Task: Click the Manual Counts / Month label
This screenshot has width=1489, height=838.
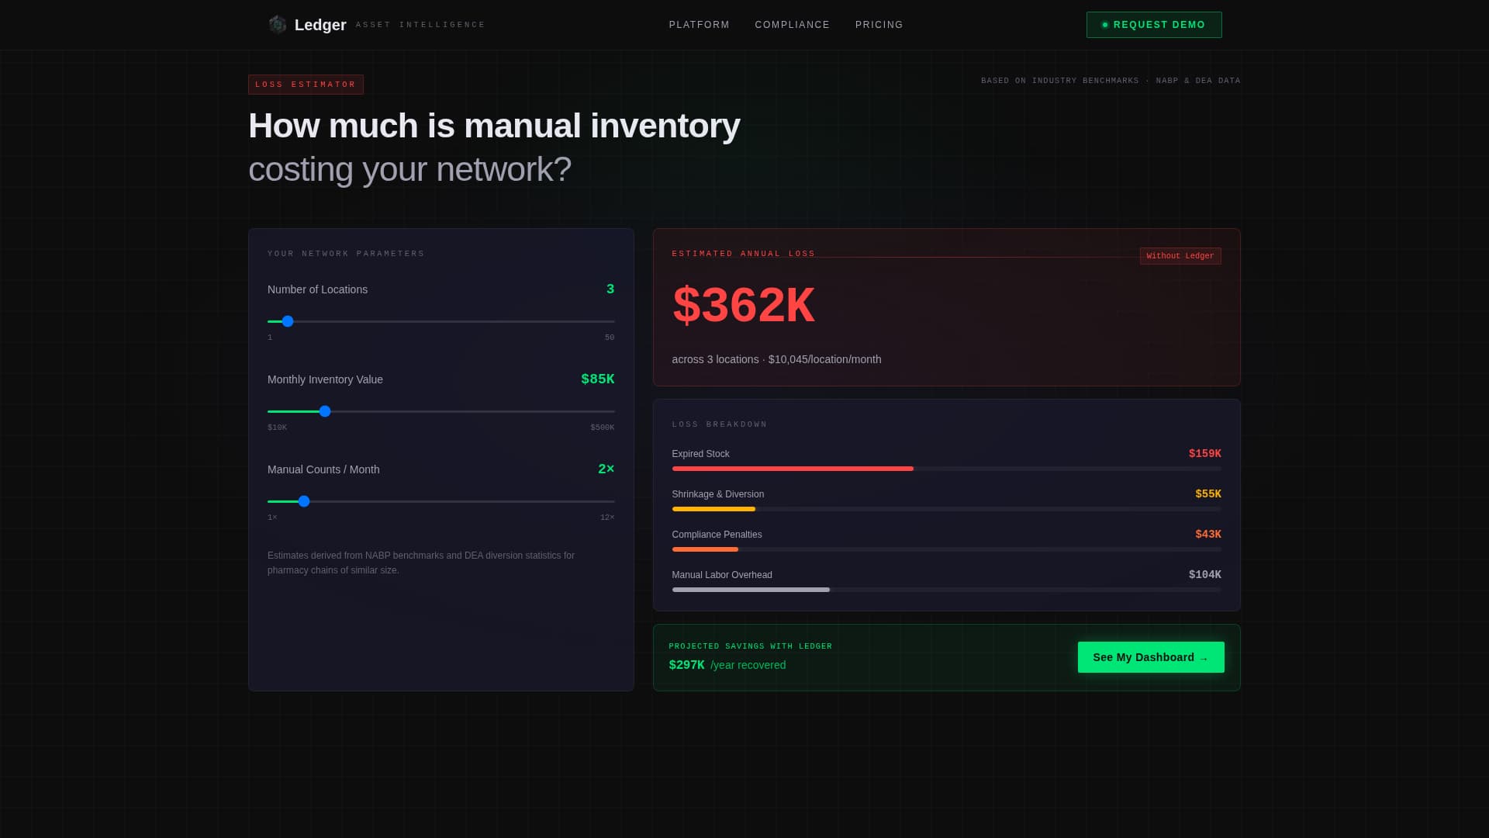Action: [x=324, y=469]
